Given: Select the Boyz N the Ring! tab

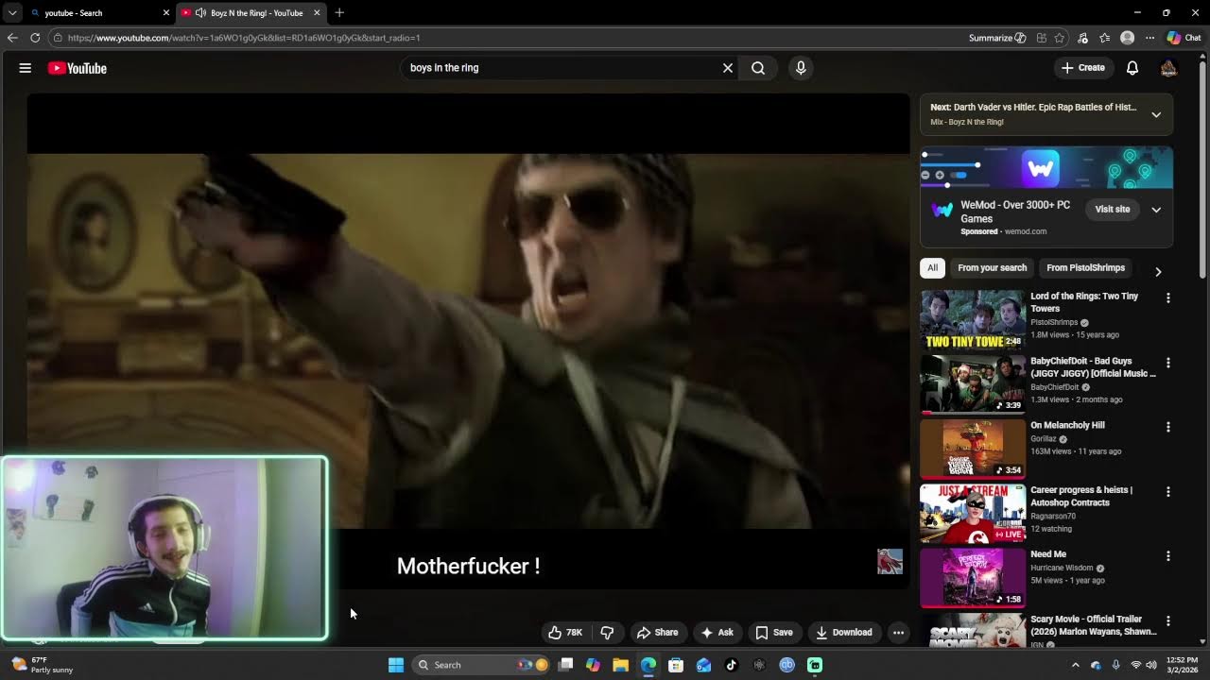Looking at the screenshot, I should (251, 13).
